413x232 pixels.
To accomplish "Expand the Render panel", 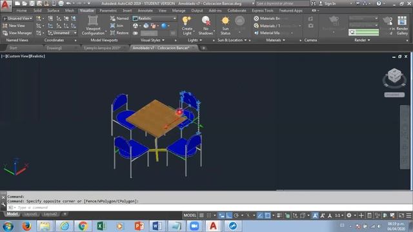I will 362,40.
